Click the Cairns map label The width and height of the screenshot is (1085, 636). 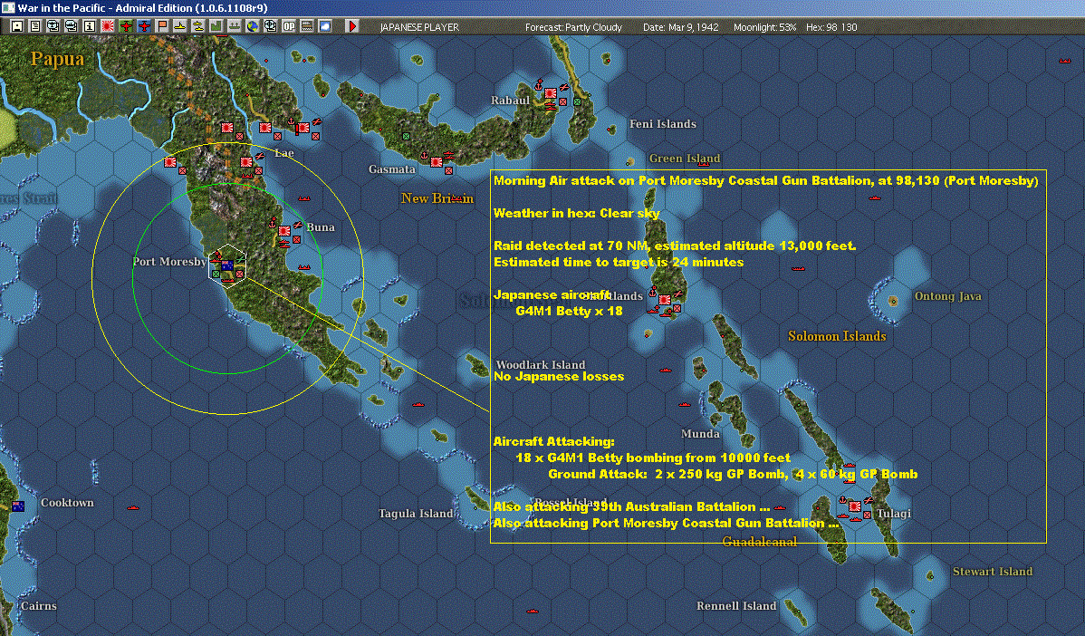click(x=39, y=605)
